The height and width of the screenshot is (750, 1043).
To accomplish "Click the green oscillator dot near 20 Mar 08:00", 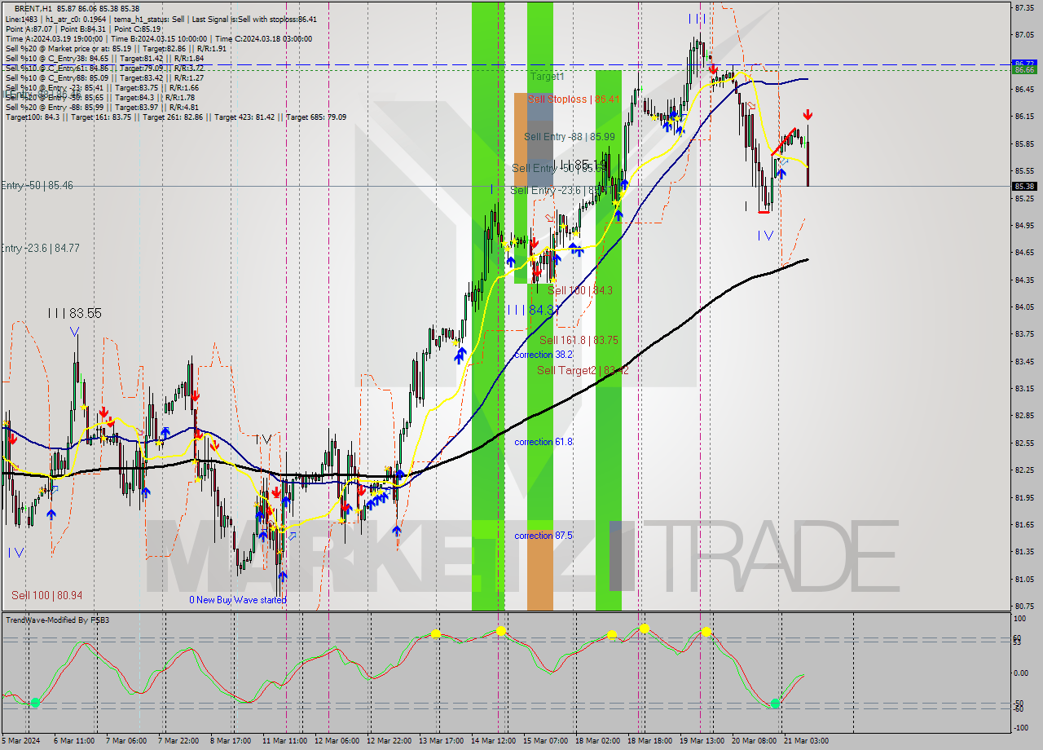I will (775, 703).
